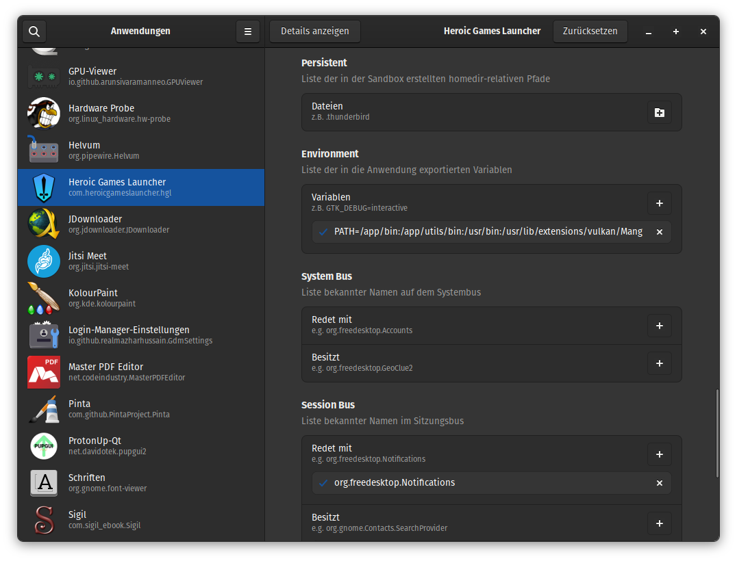This screenshot has height=561, width=737.
Task: Click the 'Details anzeigen' button
Action: point(314,31)
